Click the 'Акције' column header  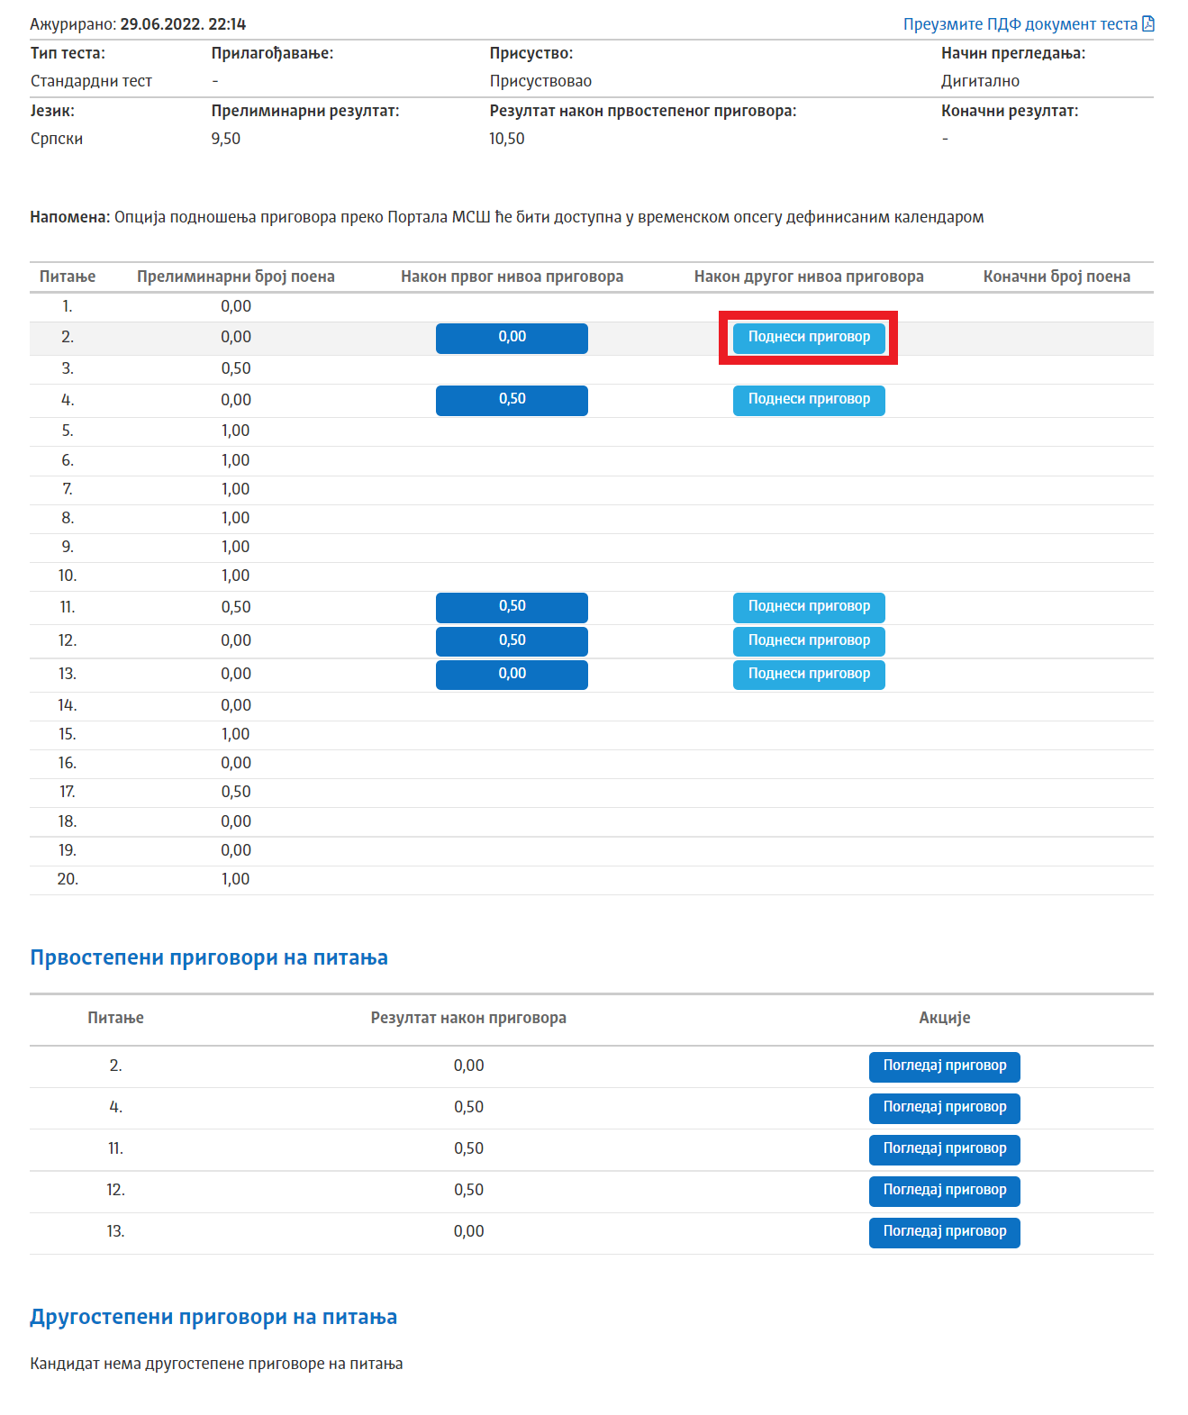(944, 1018)
